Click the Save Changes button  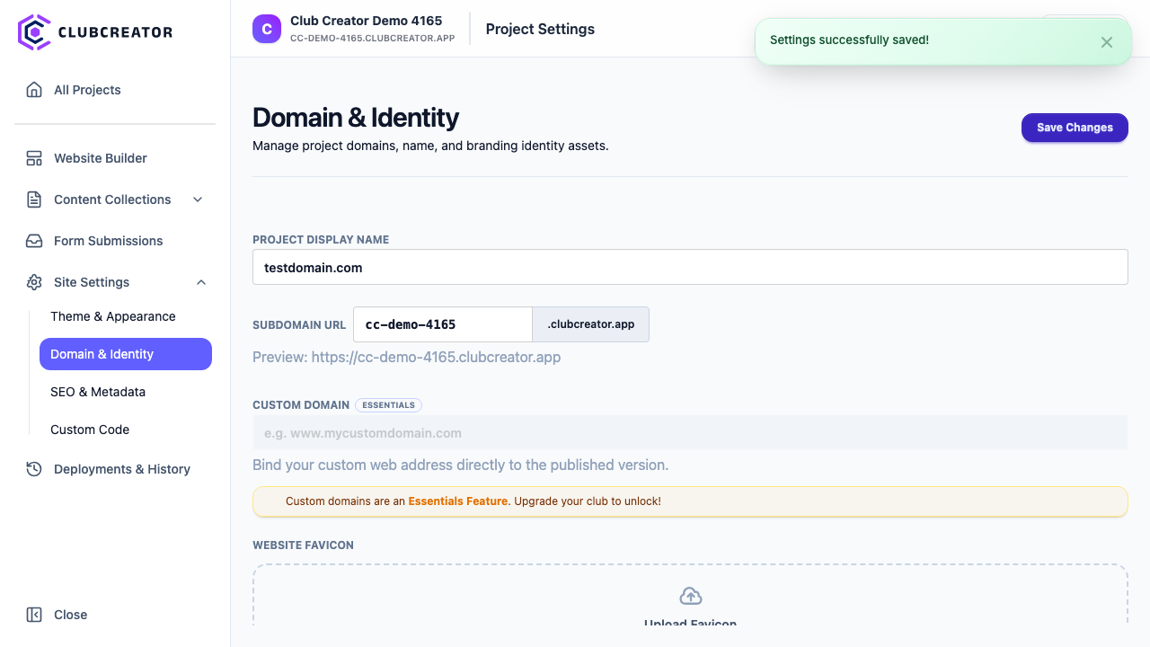pyautogui.click(x=1075, y=128)
